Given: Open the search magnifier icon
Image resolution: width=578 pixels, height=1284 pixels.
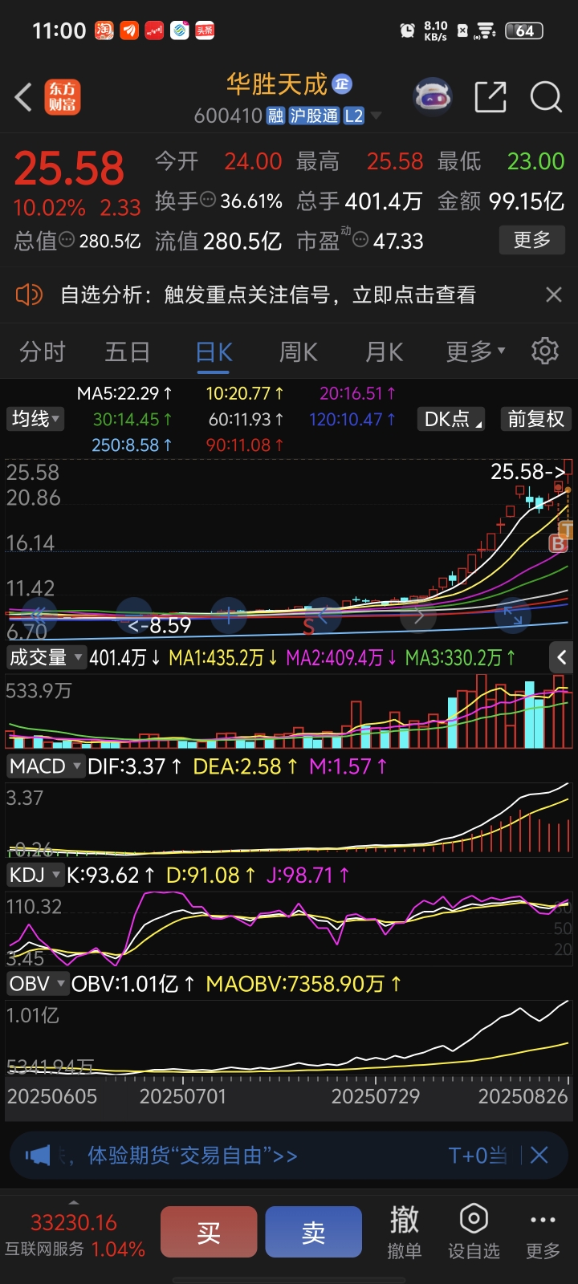Looking at the screenshot, I should [x=546, y=97].
